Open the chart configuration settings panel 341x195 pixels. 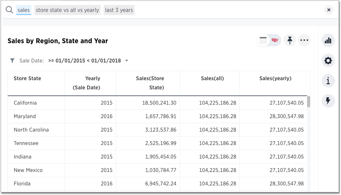(x=328, y=60)
